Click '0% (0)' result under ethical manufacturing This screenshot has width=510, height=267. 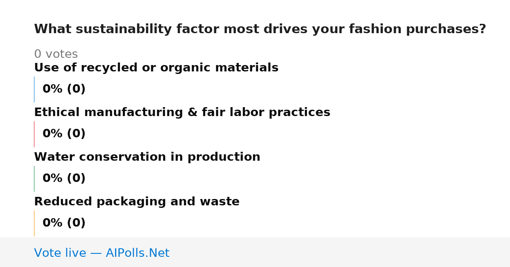pos(64,134)
